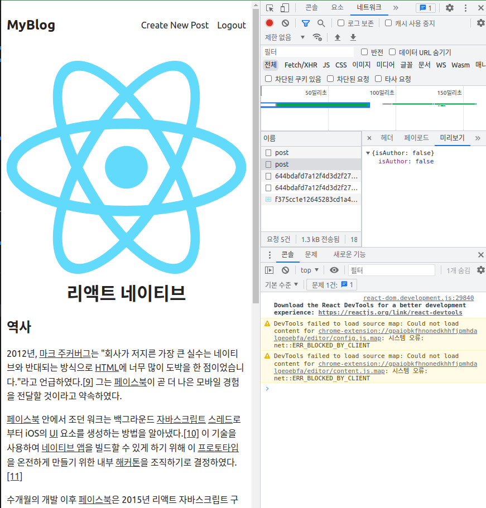Click the 문제 1건 issues button

331,285
